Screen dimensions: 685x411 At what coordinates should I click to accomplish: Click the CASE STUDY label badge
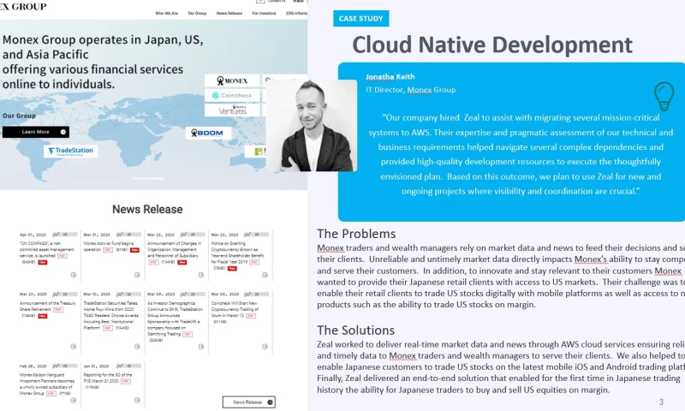coord(360,18)
